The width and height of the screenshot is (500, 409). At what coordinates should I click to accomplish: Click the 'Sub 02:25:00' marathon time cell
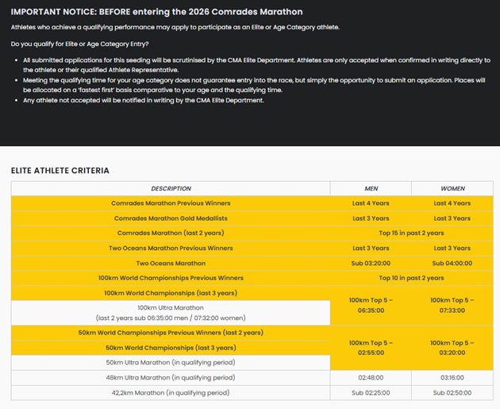pos(370,393)
